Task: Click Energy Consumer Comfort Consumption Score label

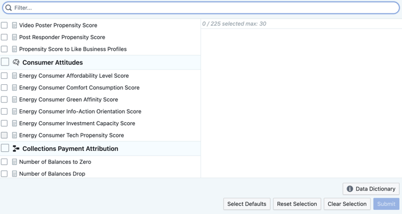Action: [x=79, y=88]
